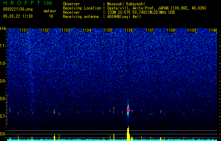The width and height of the screenshot is (221, 141).
Task: Select the filename 0503221130.png
Action: [x=18, y=9]
